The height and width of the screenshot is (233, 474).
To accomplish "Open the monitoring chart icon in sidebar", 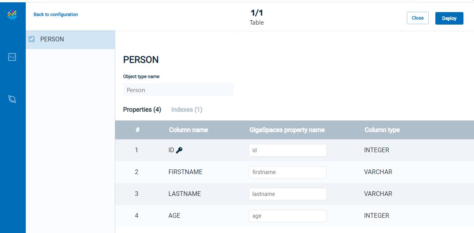I will [12, 57].
